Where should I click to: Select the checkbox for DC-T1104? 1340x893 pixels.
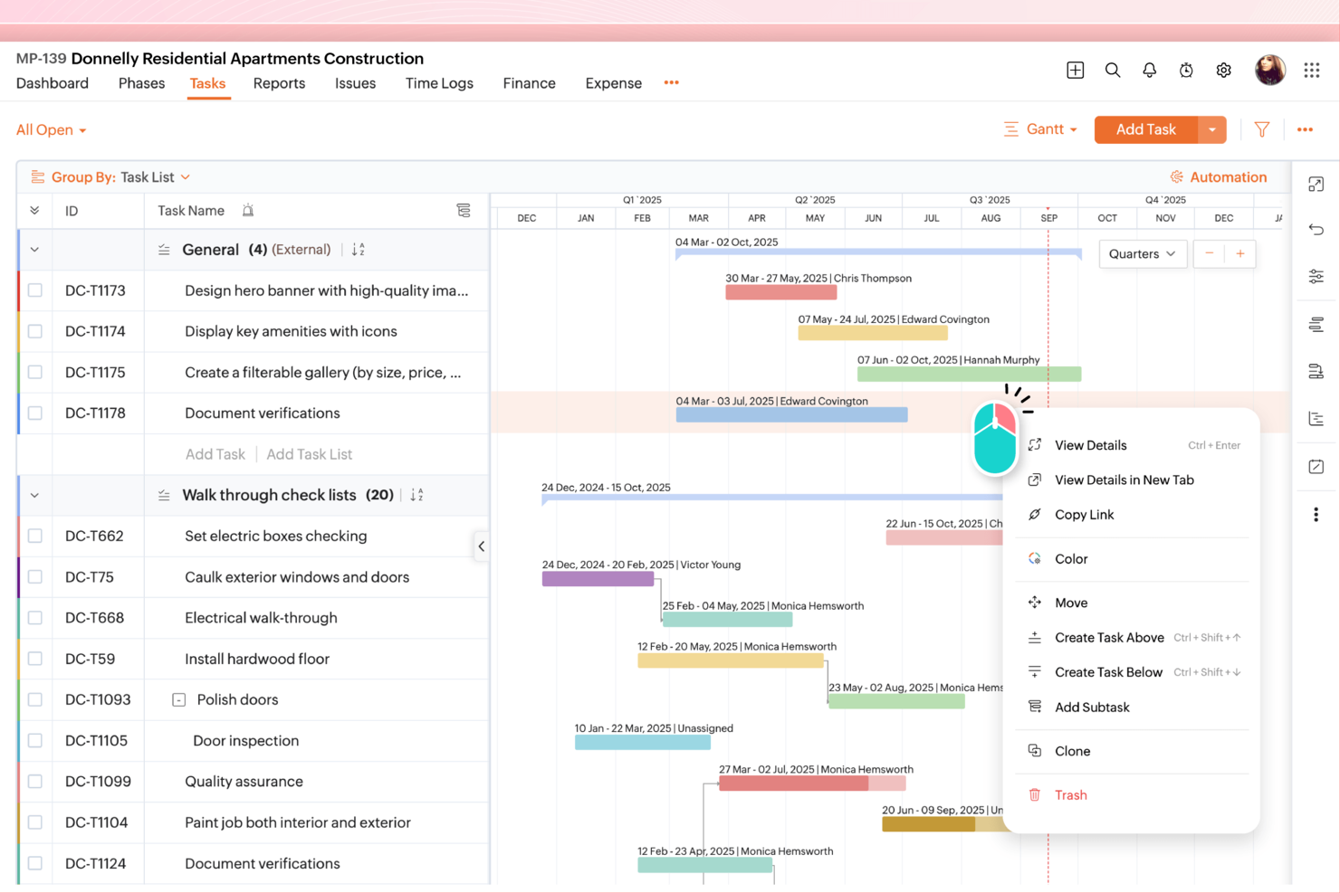(34, 822)
